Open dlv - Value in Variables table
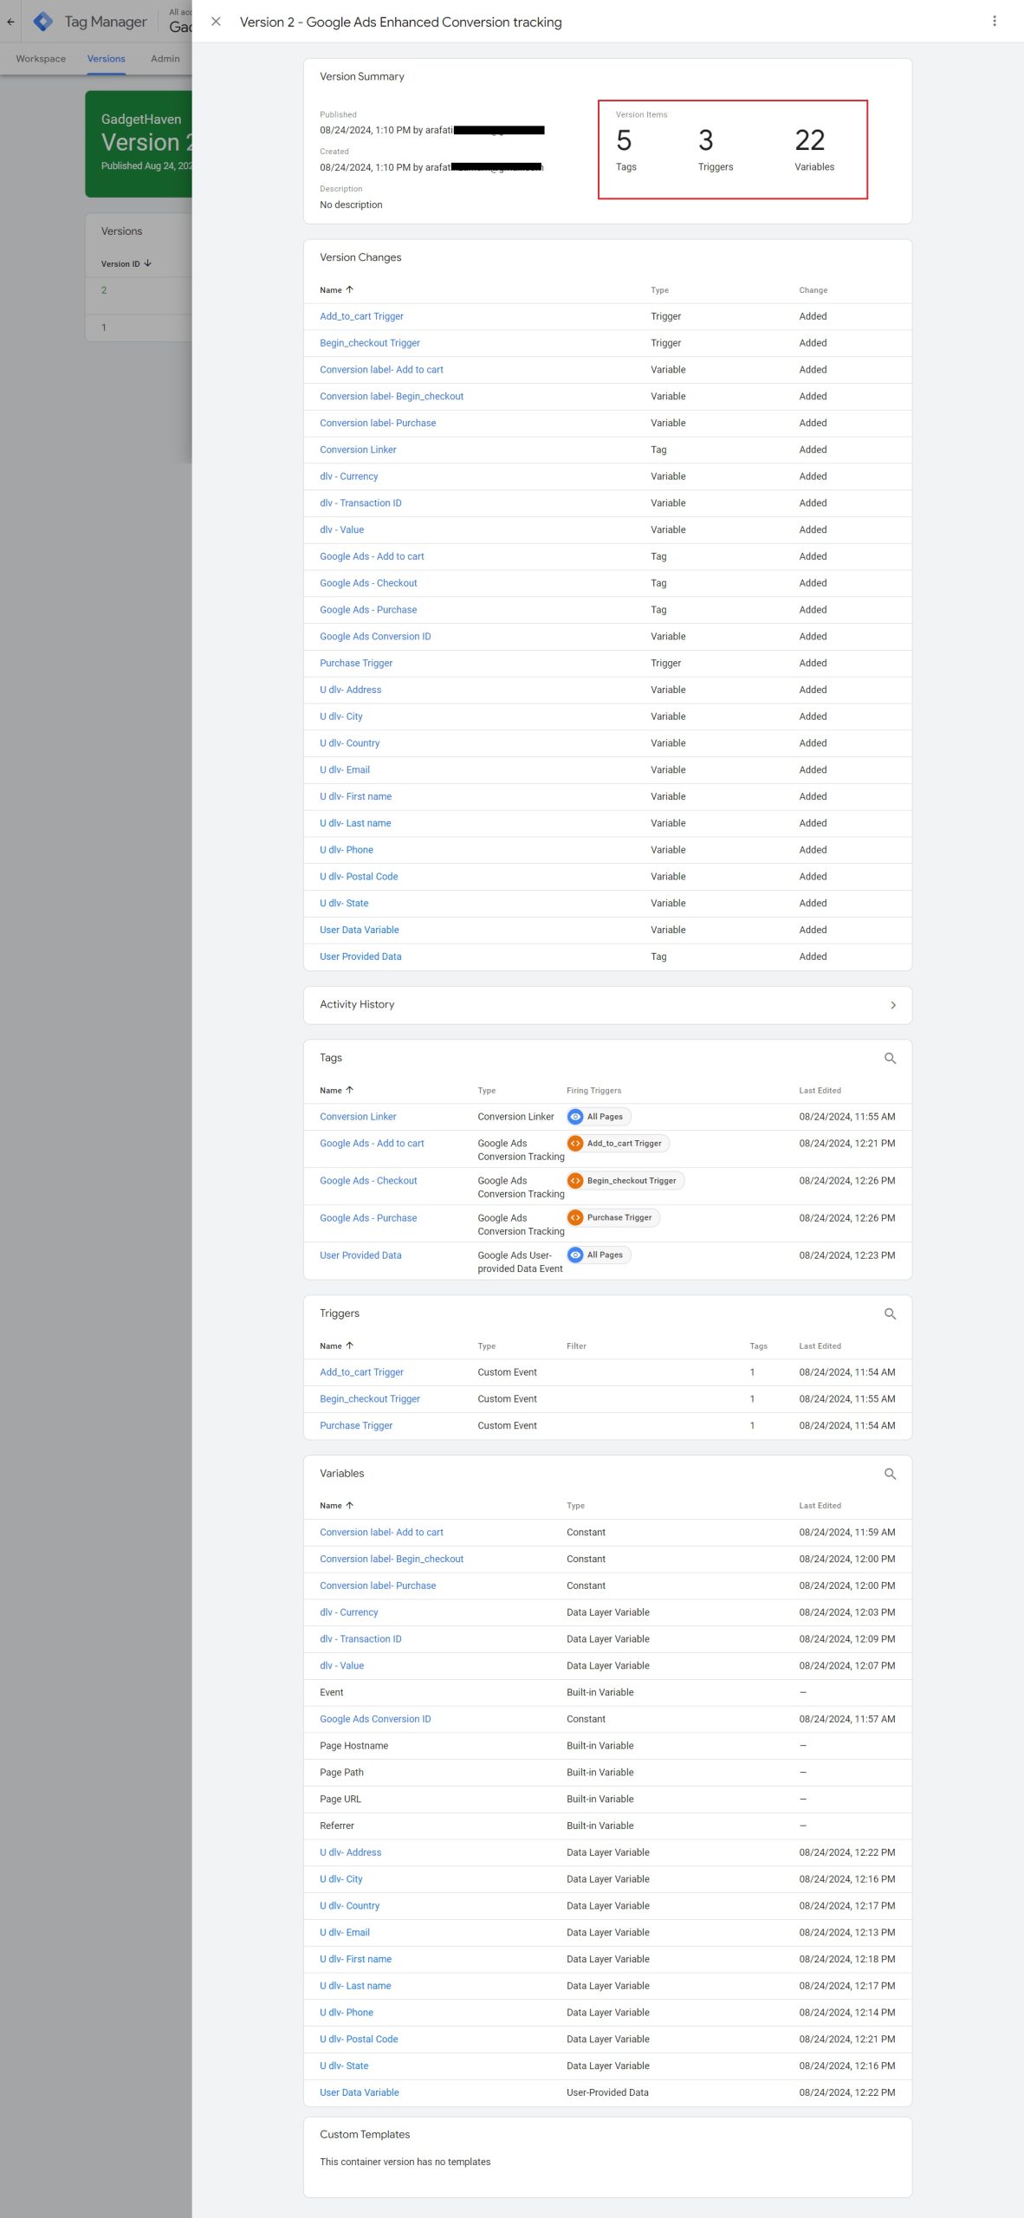The height and width of the screenshot is (2218, 1024). 342,1666
